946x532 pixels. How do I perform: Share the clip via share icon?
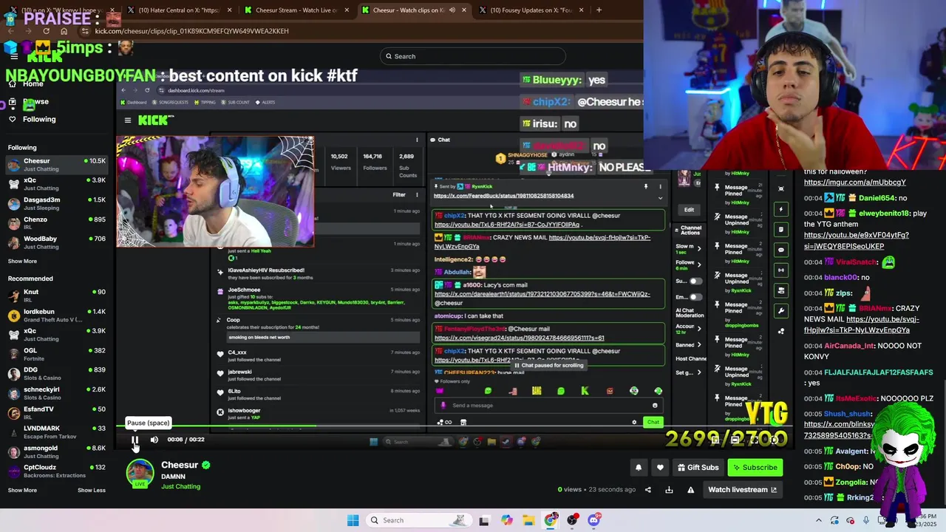tap(648, 489)
